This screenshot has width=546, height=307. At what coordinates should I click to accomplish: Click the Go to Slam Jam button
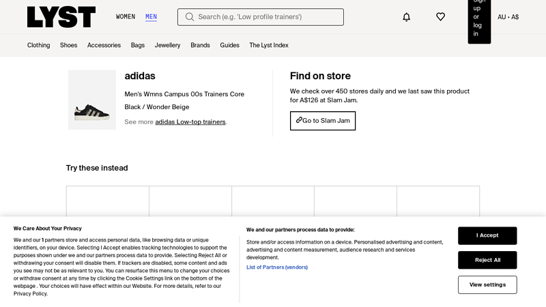pos(322,121)
